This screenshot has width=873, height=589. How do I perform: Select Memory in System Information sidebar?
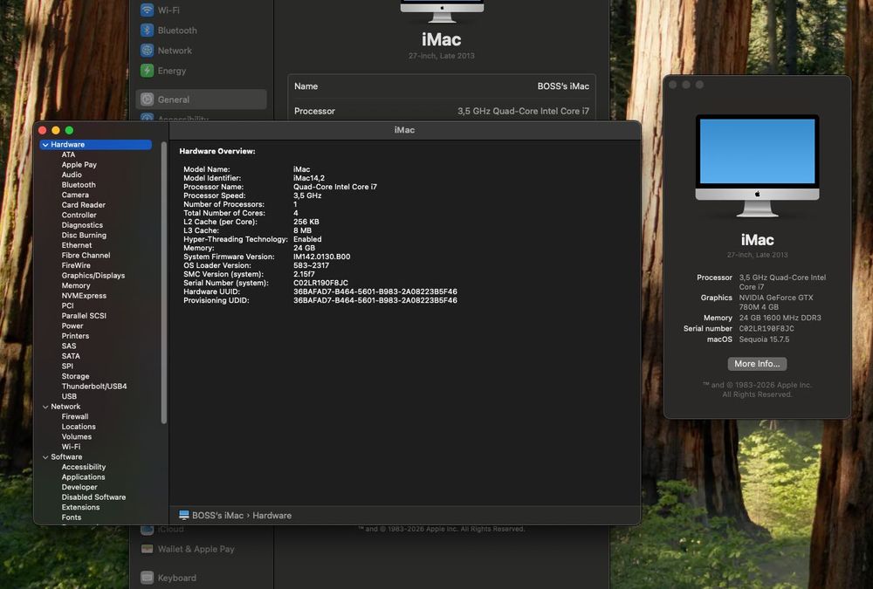point(76,285)
